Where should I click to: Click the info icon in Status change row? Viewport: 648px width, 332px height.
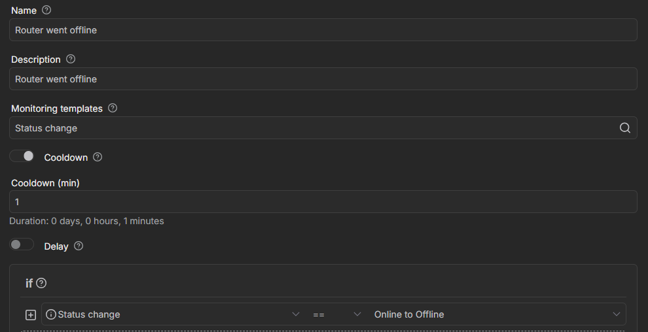51,314
